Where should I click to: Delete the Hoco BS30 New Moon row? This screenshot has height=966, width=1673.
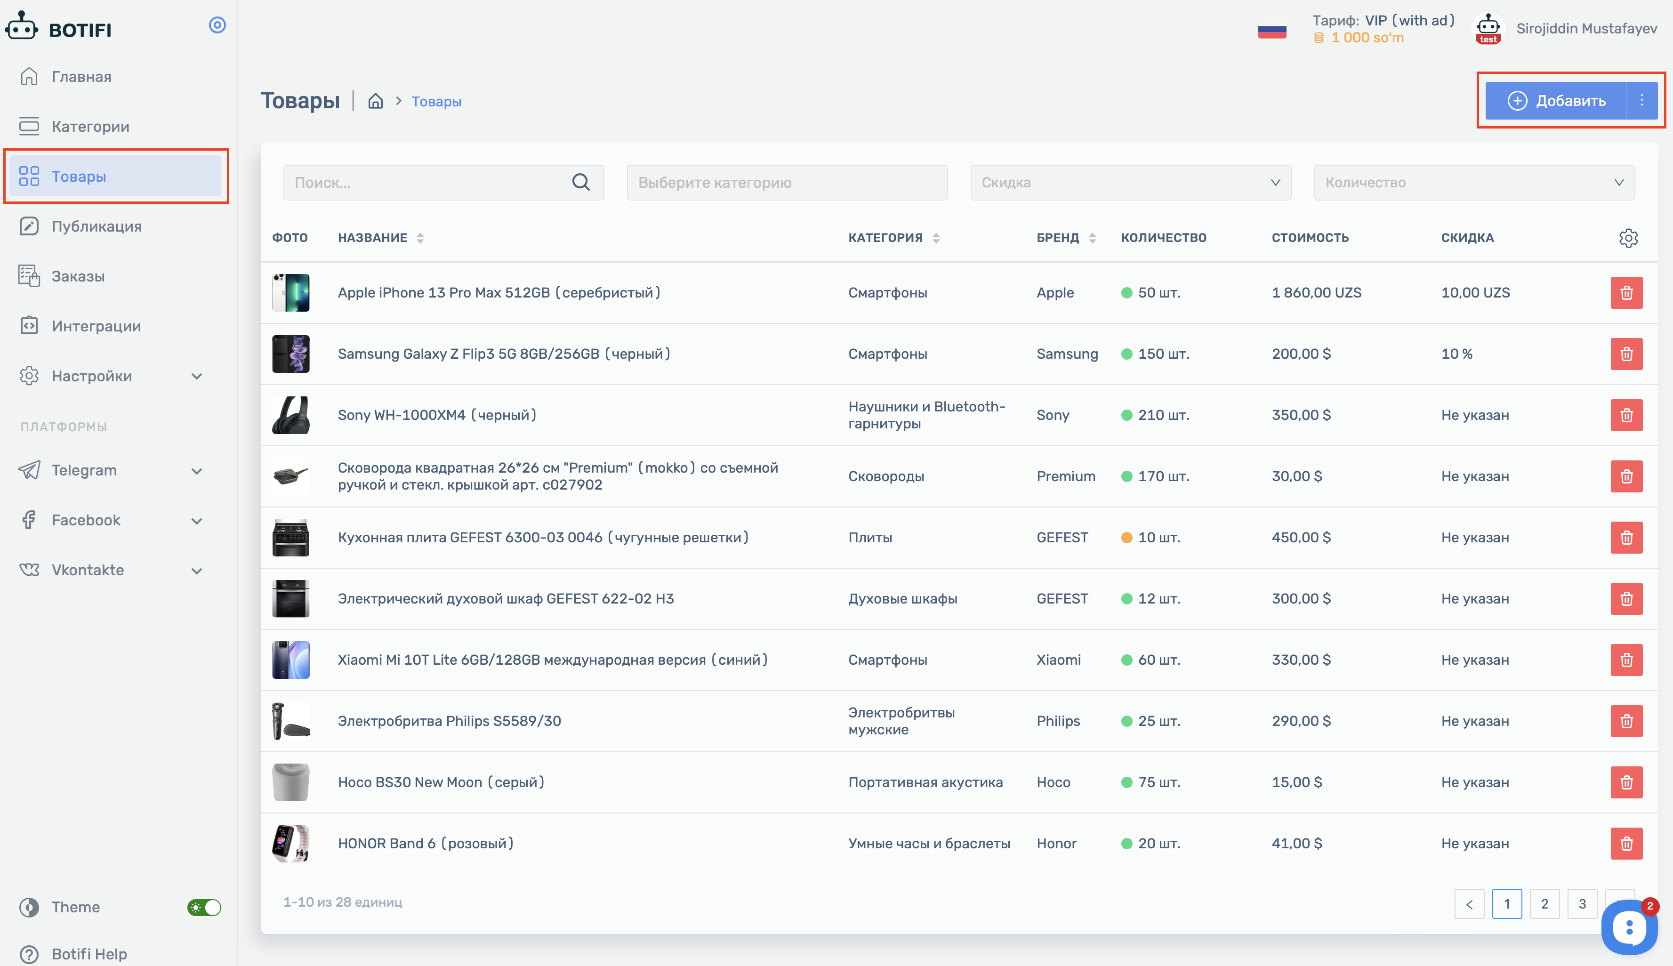[x=1626, y=781]
